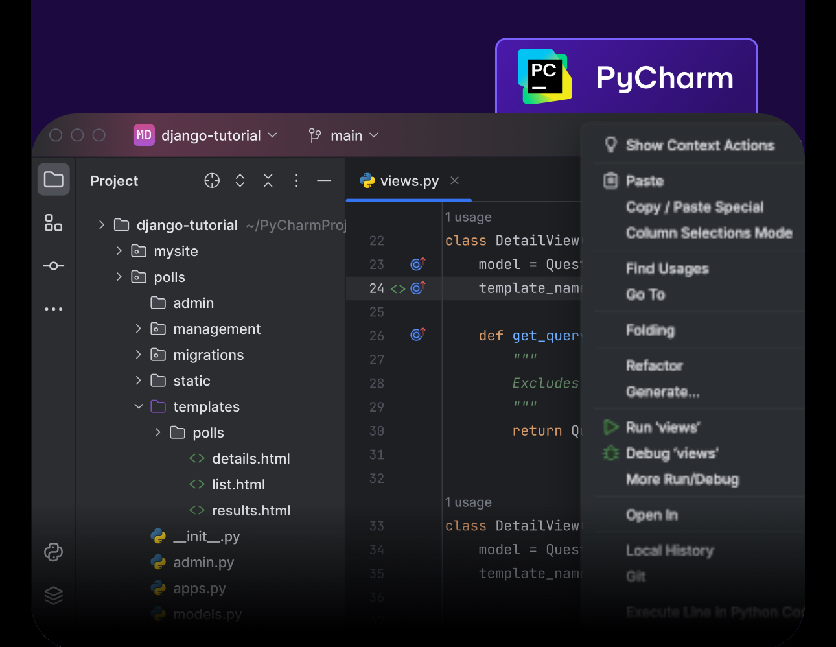Select the admin folder in tree
The image size is (836, 647).
click(193, 303)
